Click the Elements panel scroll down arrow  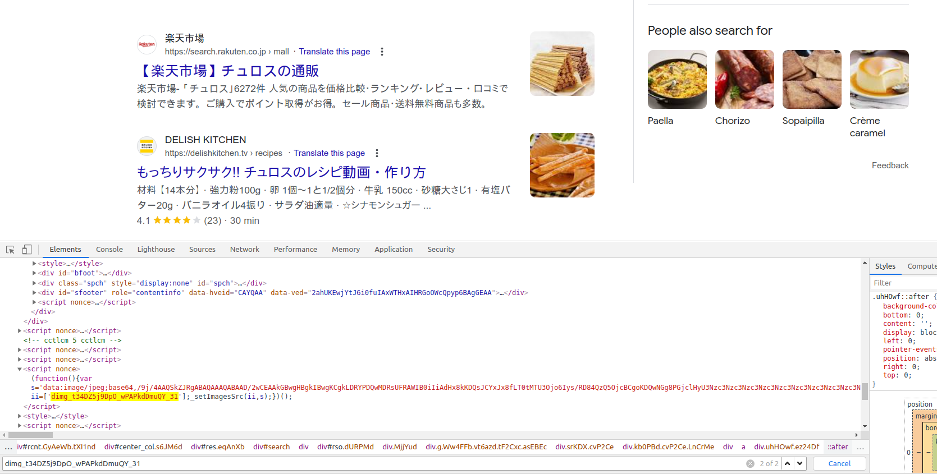[865, 426]
